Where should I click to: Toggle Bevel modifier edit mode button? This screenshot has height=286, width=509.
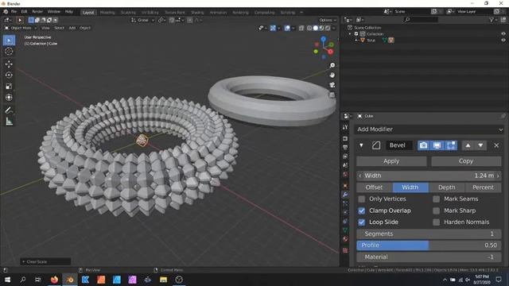coord(451,145)
